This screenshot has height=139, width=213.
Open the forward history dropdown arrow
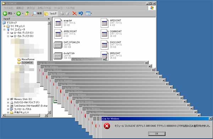click(23, 14)
